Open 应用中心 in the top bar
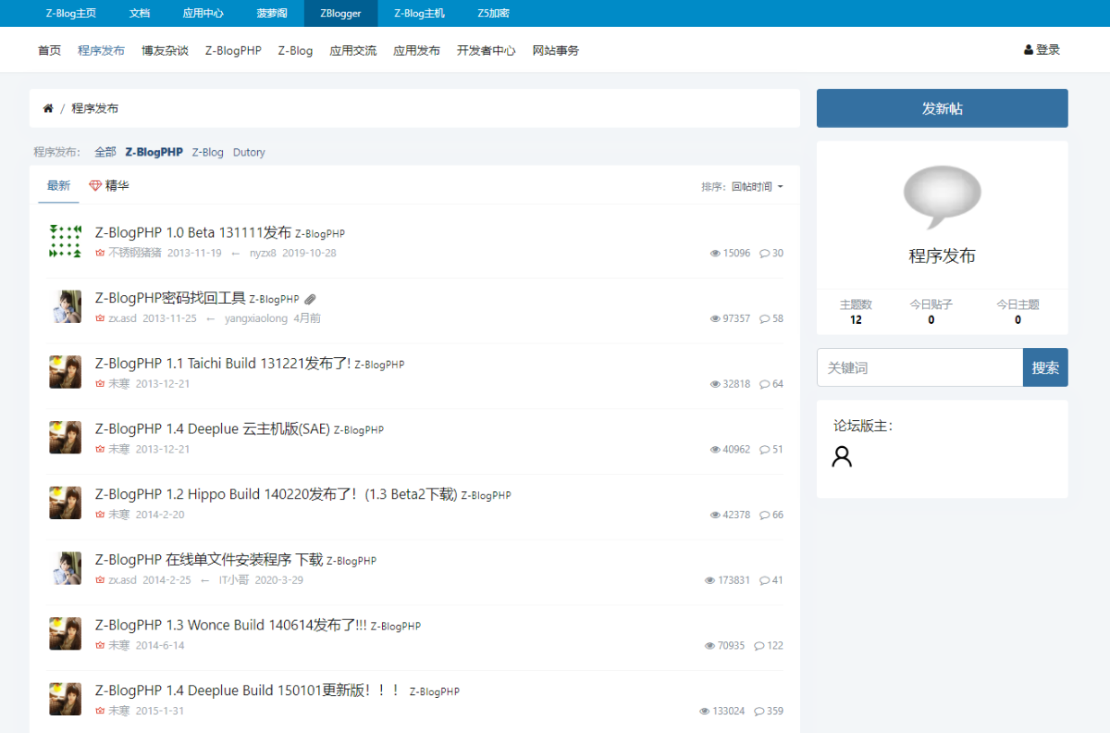Viewport: 1110px width, 733px height. click(203, 13)
